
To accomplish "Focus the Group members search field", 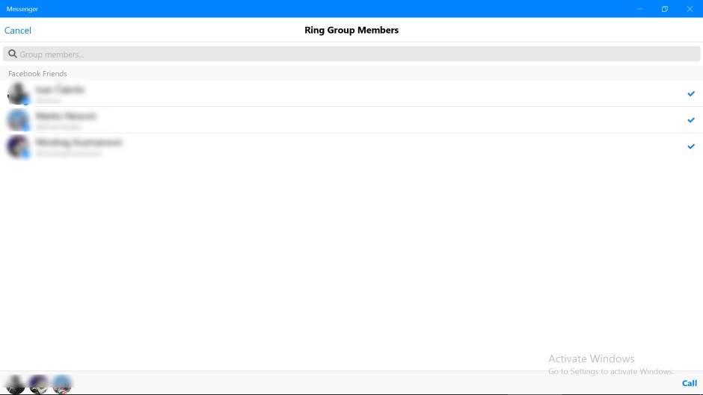I will tap(351, 55).
